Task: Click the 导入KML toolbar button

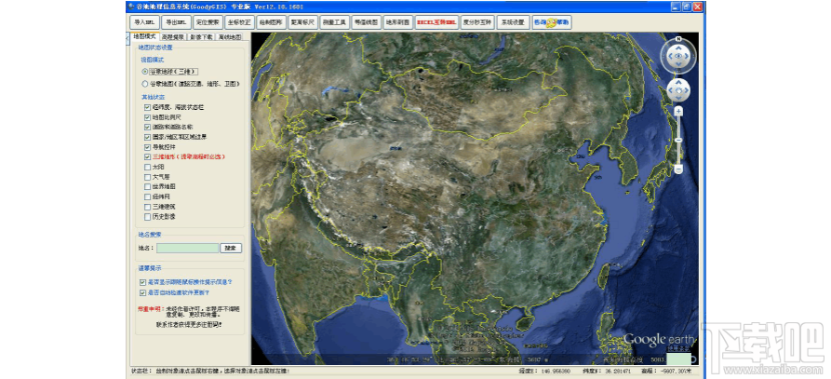Action: (x=144, y=22)
